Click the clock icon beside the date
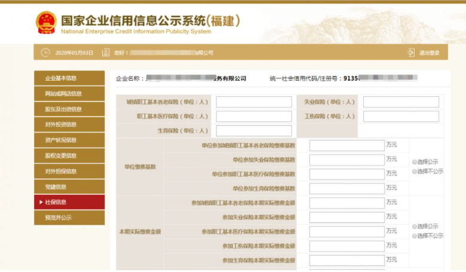Screen dimensions: 466x272 point(45,53)
